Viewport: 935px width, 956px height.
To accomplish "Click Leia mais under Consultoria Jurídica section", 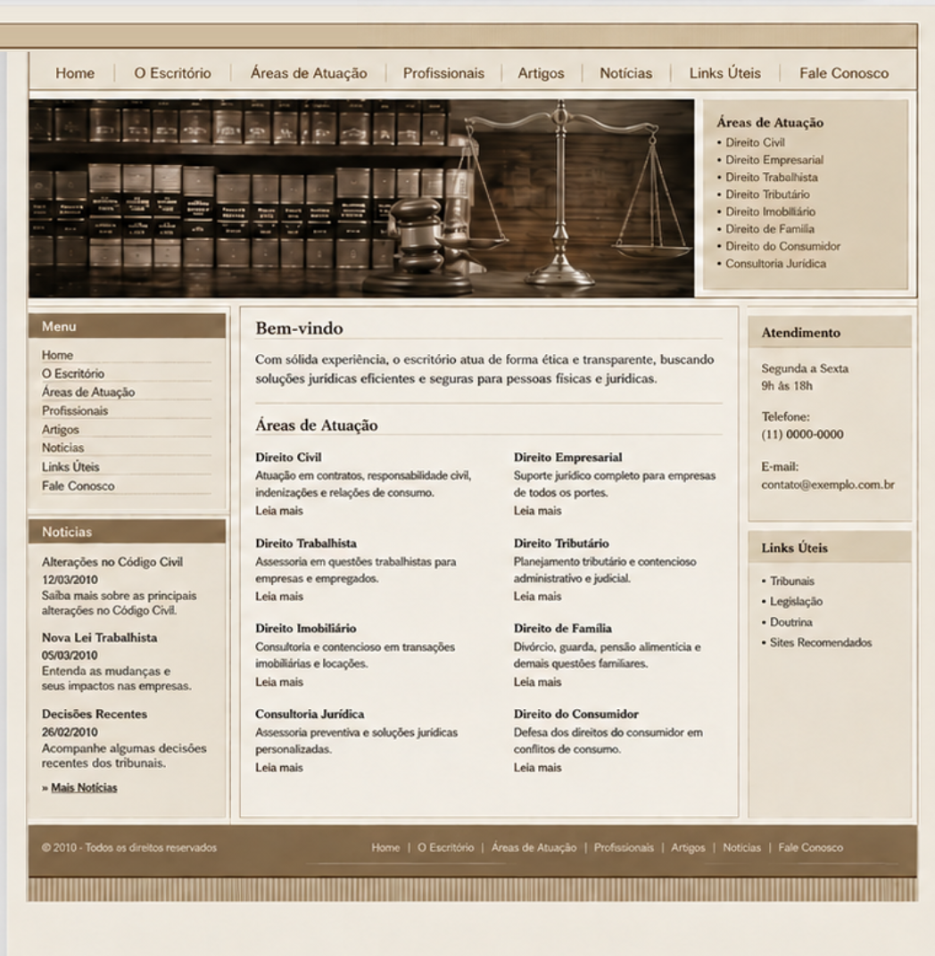I will [x=278, y=768].
